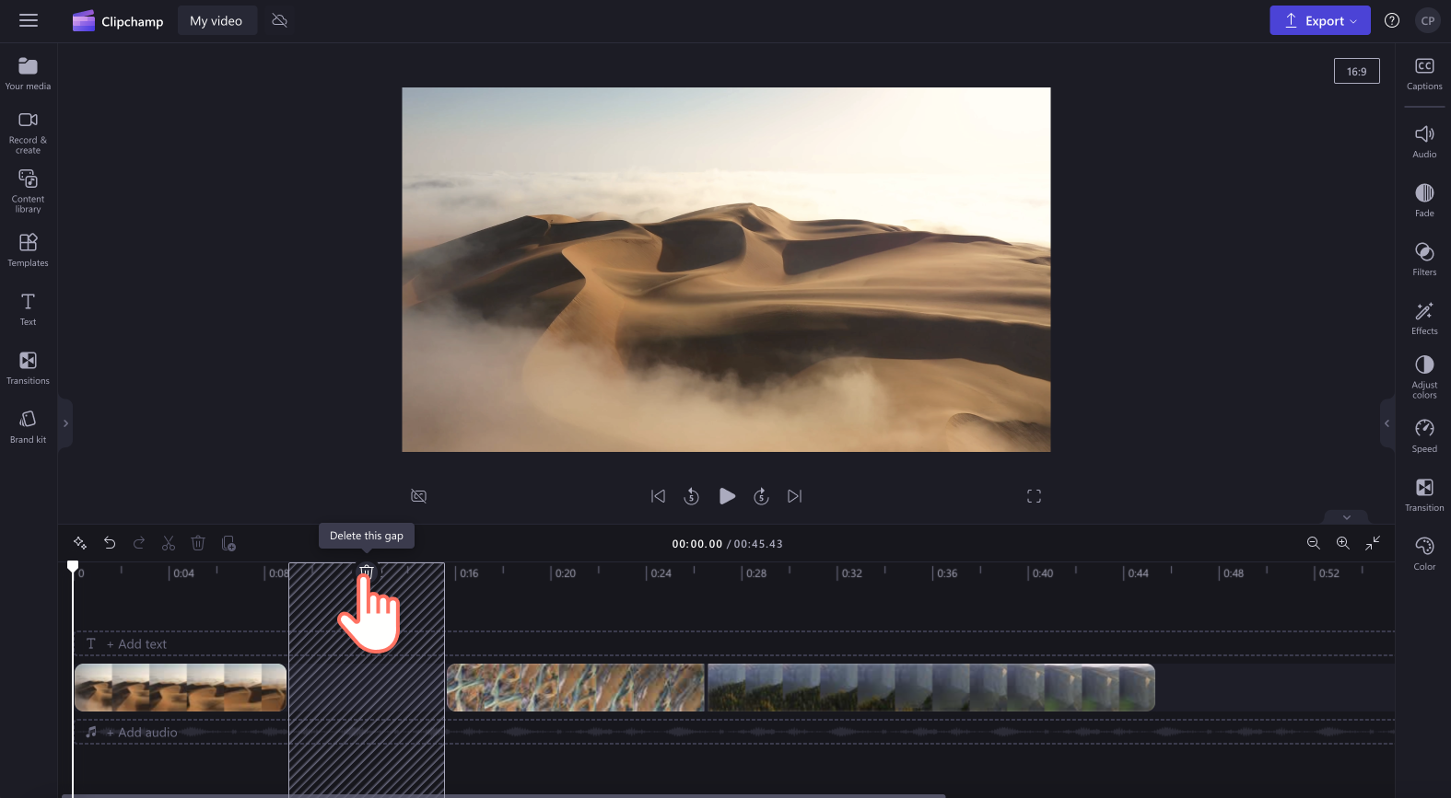
Task: Skip forward five seconds
Action: 761,496
